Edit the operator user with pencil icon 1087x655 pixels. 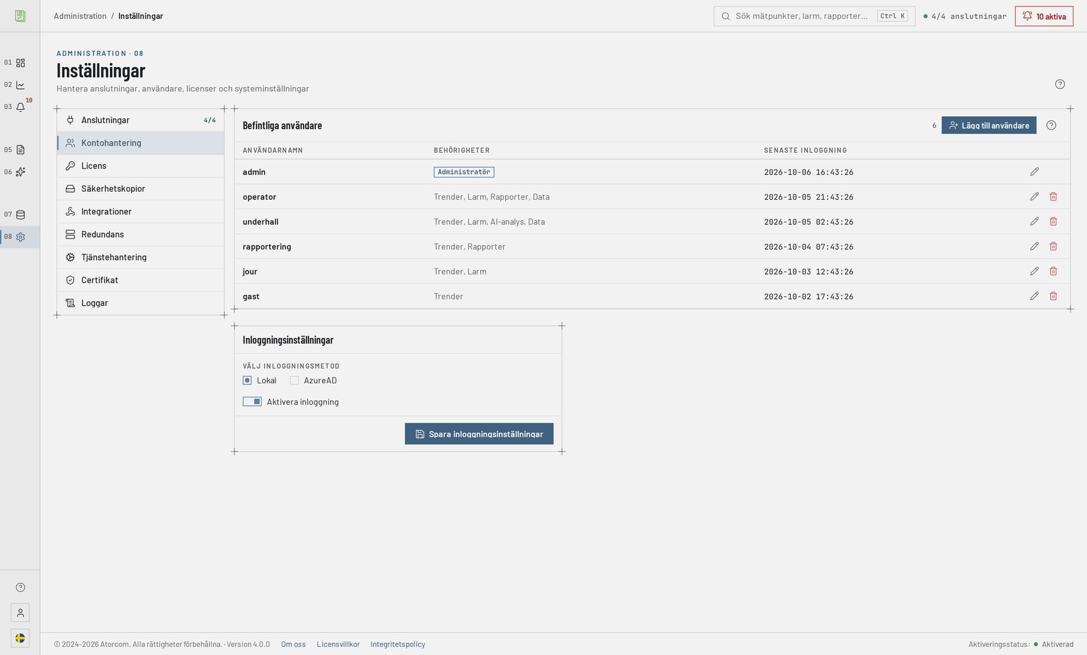(x=1034, y=196)
